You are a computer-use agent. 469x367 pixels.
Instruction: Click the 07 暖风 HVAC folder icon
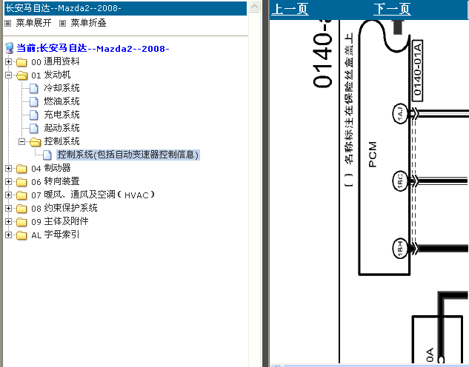click(21, 195)
